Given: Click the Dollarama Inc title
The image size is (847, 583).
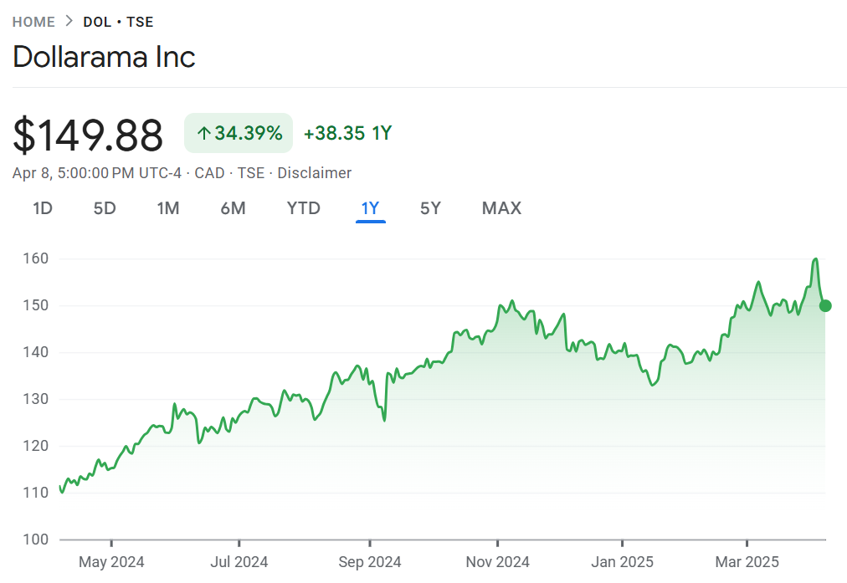Looking at the screenshot, I should [x=105, y=57].
